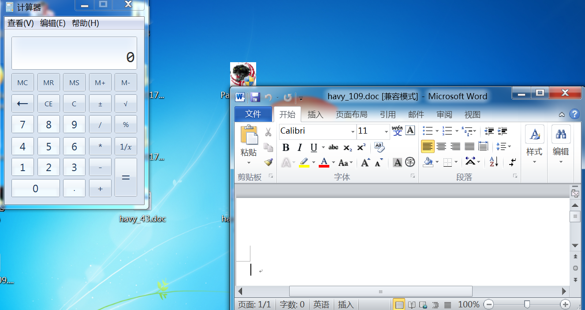This screenshot has height=310, width=585.
Task: Open the Calibri font name dropdown
Action: coord(353,131)
